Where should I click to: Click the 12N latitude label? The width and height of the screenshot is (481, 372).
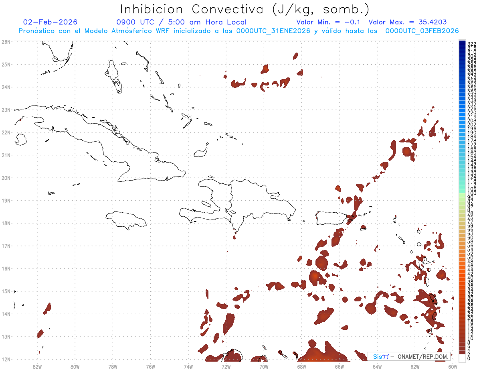[x=6, y=359]
